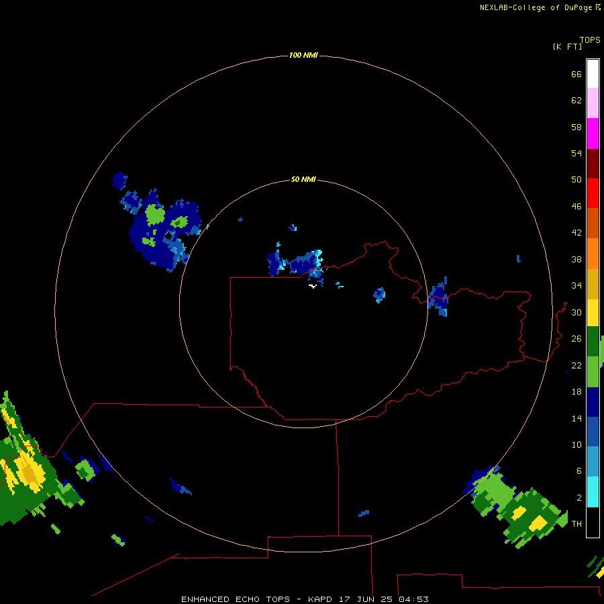Click the "KAPD" radar site identifier

click(321, 599)
